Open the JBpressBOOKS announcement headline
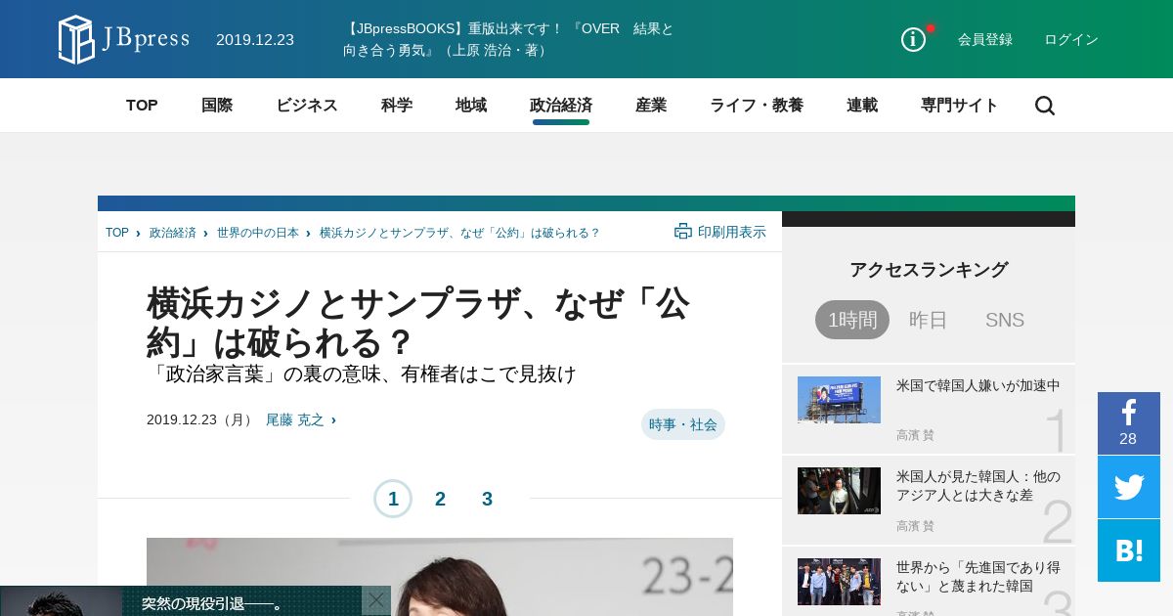Viewport: 1173px width, 616px height. [x=508, y=39]
